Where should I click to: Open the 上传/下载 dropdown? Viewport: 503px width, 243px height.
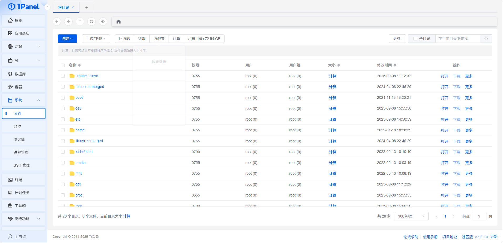[x=96, y=39]
